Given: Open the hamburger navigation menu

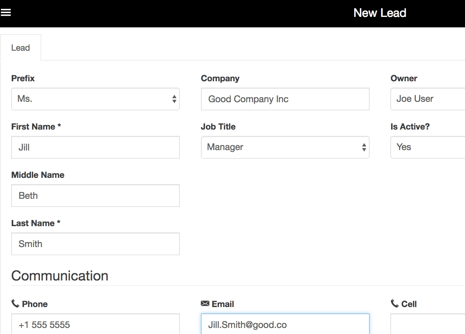Looking at the screenshot, I should click(x=6, y=12).
